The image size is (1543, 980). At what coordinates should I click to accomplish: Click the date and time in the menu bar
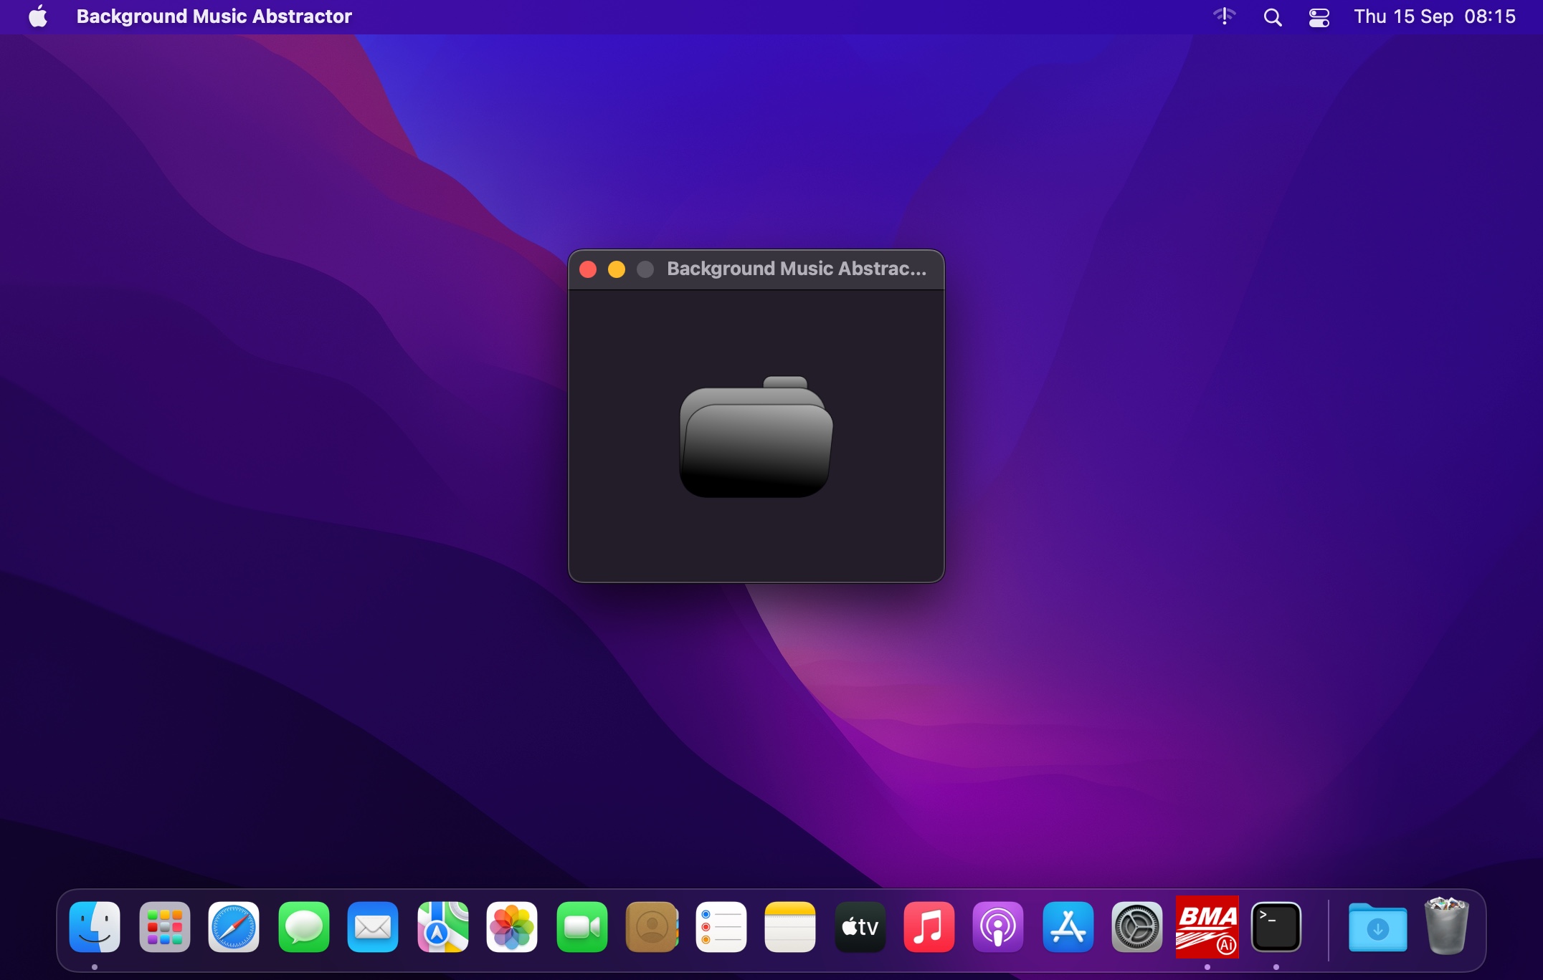(x=1435, y=16)
